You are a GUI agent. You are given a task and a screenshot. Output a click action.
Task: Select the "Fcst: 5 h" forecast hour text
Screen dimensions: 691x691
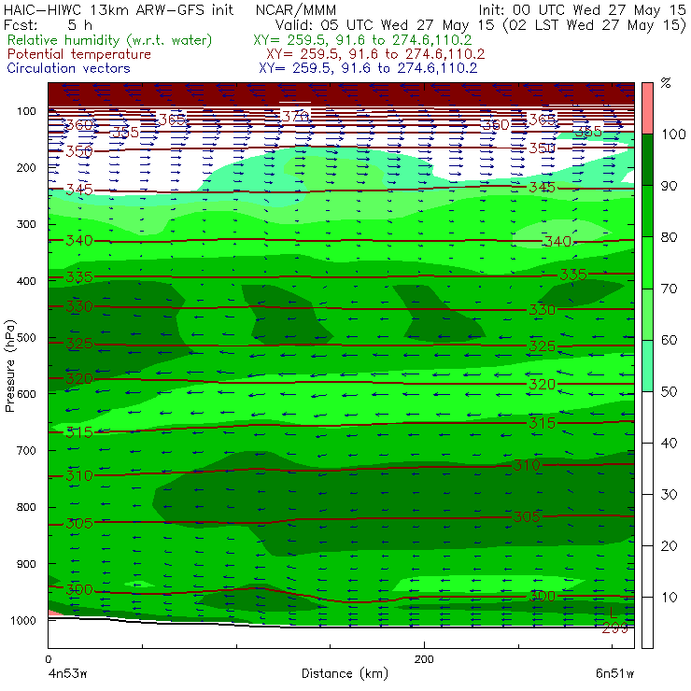point(48,24)
